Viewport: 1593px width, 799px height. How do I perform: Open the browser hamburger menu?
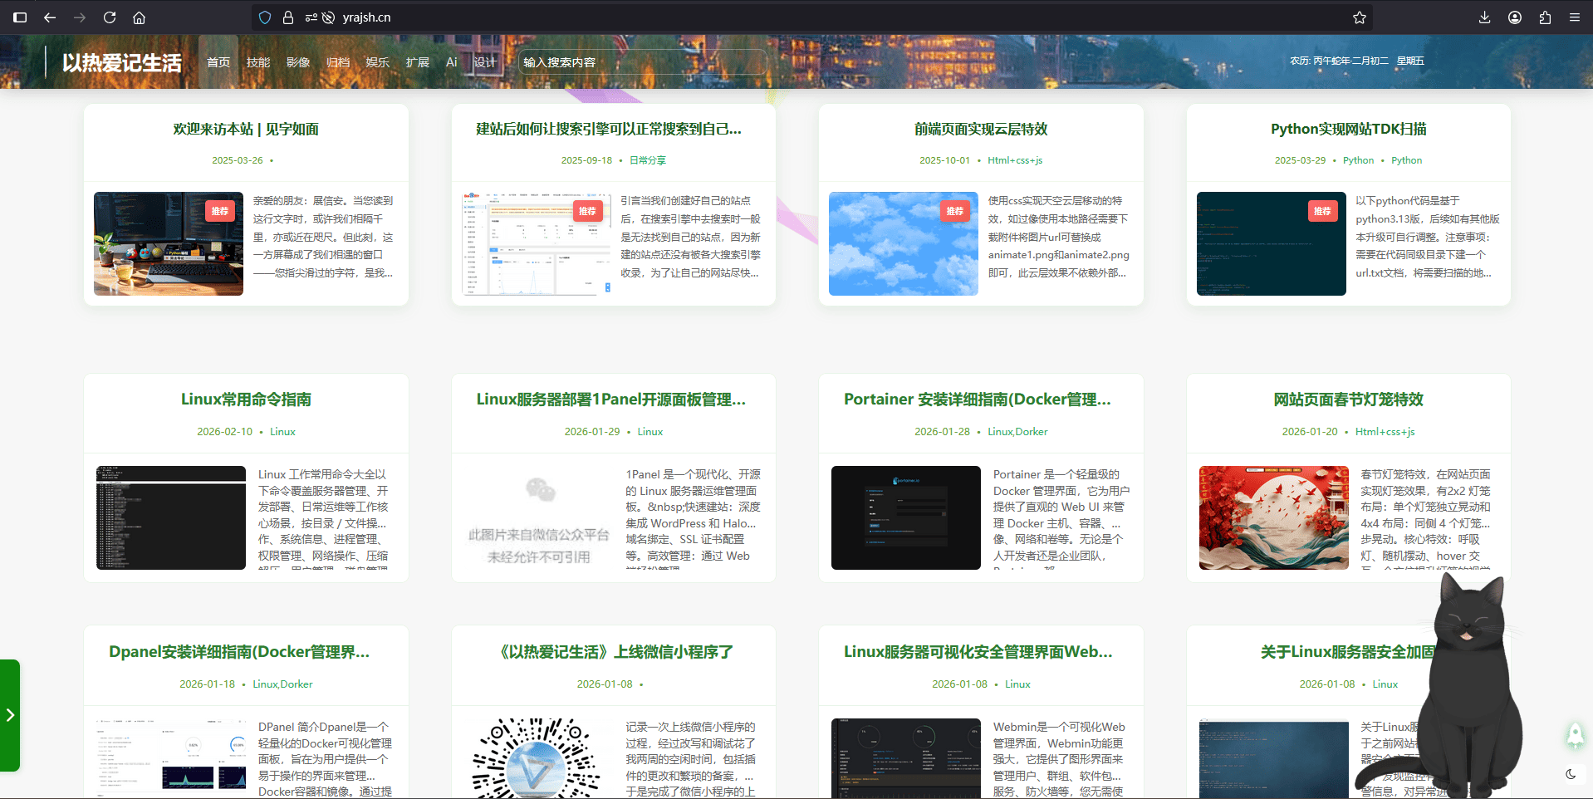coord(1575,17)
